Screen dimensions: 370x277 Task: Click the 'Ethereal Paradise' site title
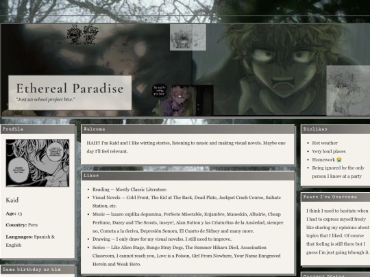click(70, 88)
